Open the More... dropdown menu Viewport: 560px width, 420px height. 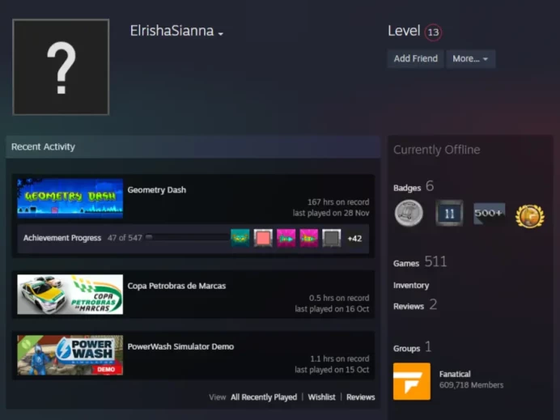click(x=470, y=58)
